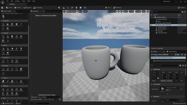187x105 pixels.
Task: Toggle the Details panel lock
Action: 185,55
